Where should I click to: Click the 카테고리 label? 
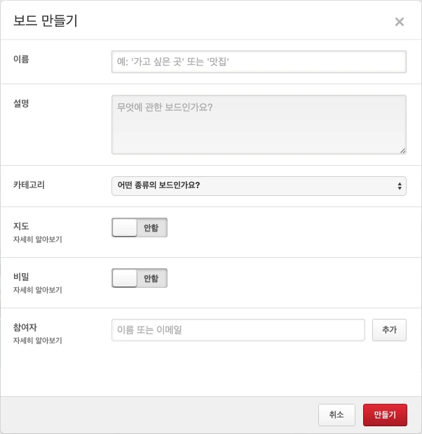pyautogui.click(x=29, y=185)
